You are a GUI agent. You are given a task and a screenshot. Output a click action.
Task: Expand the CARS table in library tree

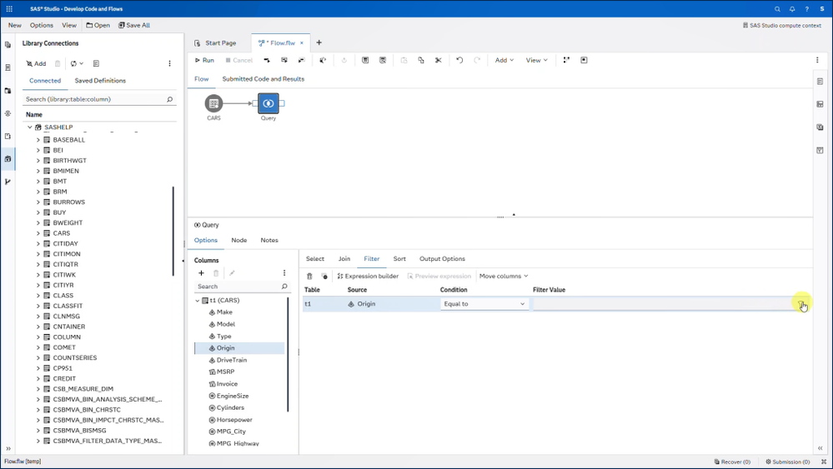point(38,233)
